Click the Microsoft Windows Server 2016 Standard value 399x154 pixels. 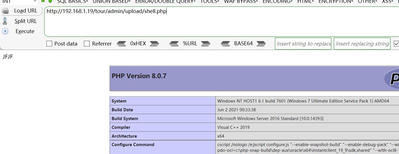click(x=270, y=119)
